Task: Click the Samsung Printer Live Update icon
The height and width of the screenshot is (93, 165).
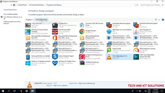Action: click(28, 57)
